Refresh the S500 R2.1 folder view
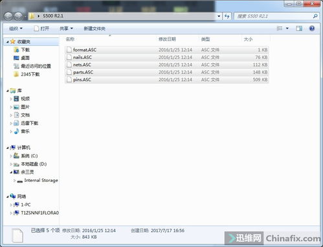The height and width of the screenshot is (247, 323). click(227, 16)
